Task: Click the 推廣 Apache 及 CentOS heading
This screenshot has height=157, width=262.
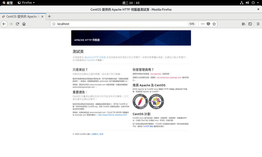Action: pyautogui.click(x=149, y=85)
